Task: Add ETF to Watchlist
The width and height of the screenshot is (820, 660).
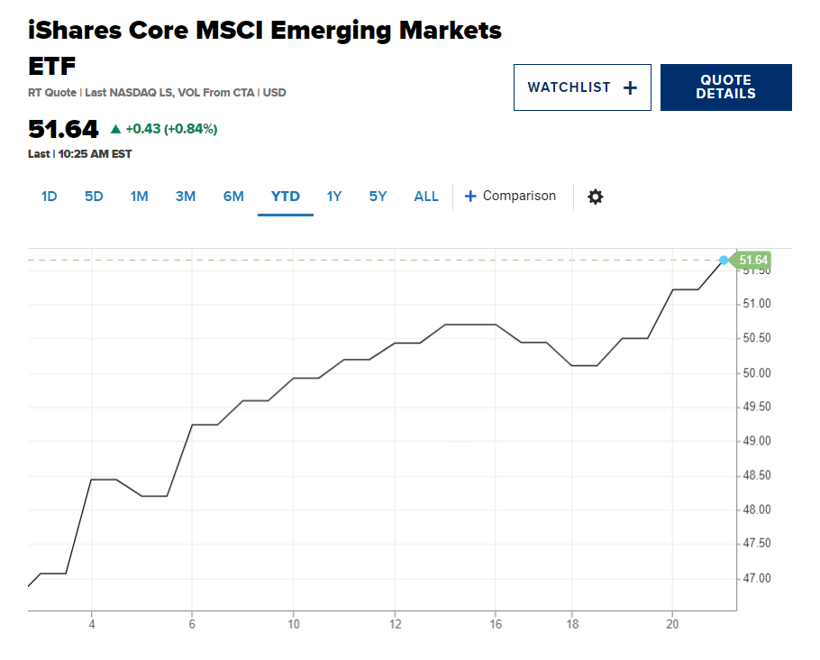Action: (582, 87)
